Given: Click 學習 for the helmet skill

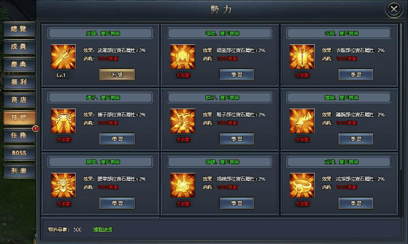Looking at the screenshot, I should pos(237,75).
